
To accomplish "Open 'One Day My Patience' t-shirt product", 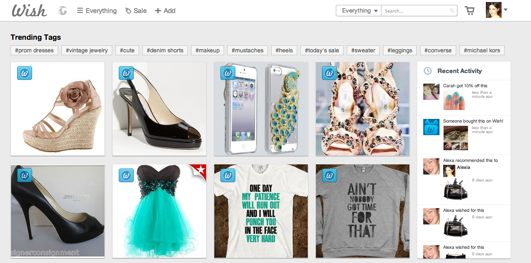I will [x=261, y=211].
